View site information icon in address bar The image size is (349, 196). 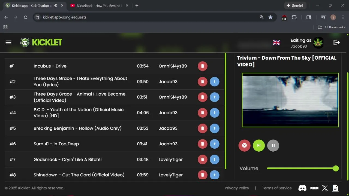(x=38, y=17)
